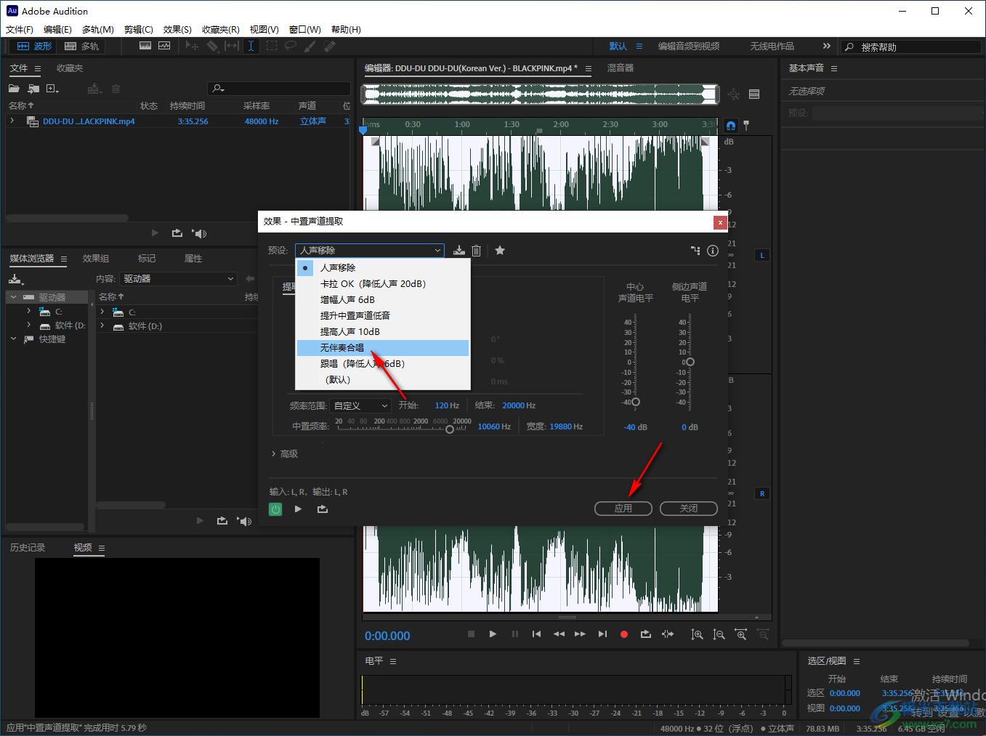This screenshot has width=986, height=736.
Task: Choose preset 提升中置声道低音
Action: click(x=383, y=316)
